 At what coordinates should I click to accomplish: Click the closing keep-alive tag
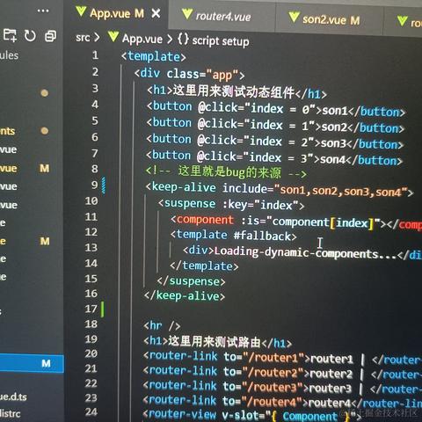pyautogui.click(x=185, y=295)
